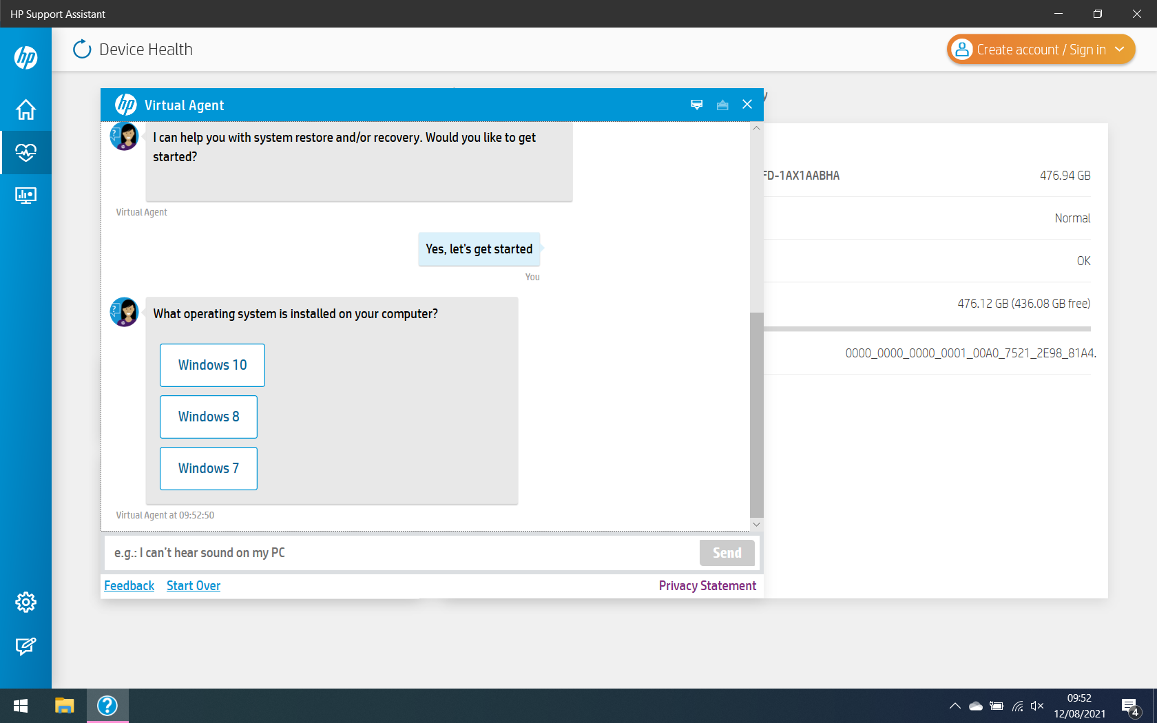The width and height of the screenshot is (1157, 723).
Task: Click the HP Support Assistant taskbar icon
Action: pyautogui.click(x=107, y=706)
